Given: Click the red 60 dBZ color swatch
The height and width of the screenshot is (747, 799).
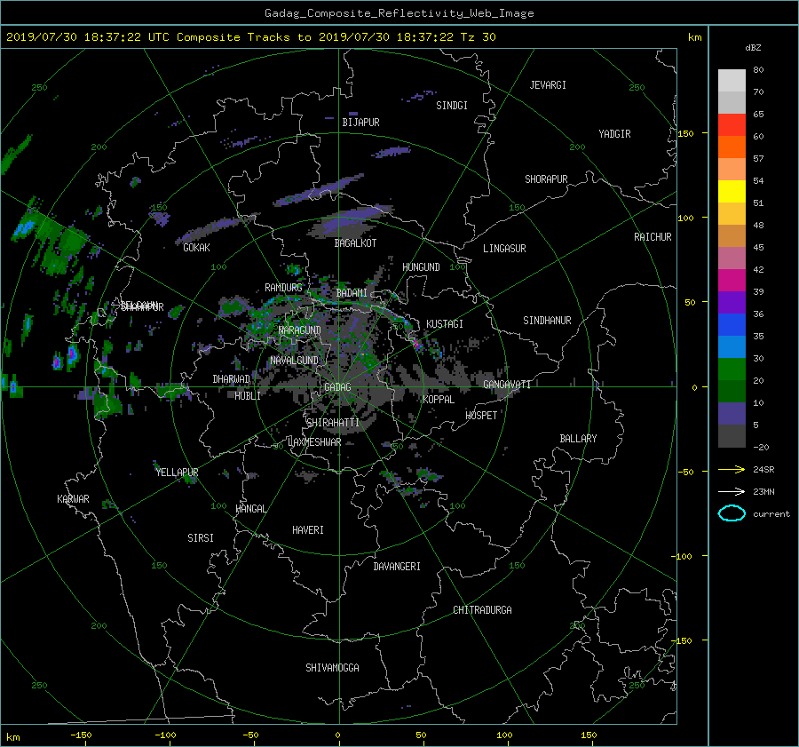Looking at the screenshot, I should [732, 125].
